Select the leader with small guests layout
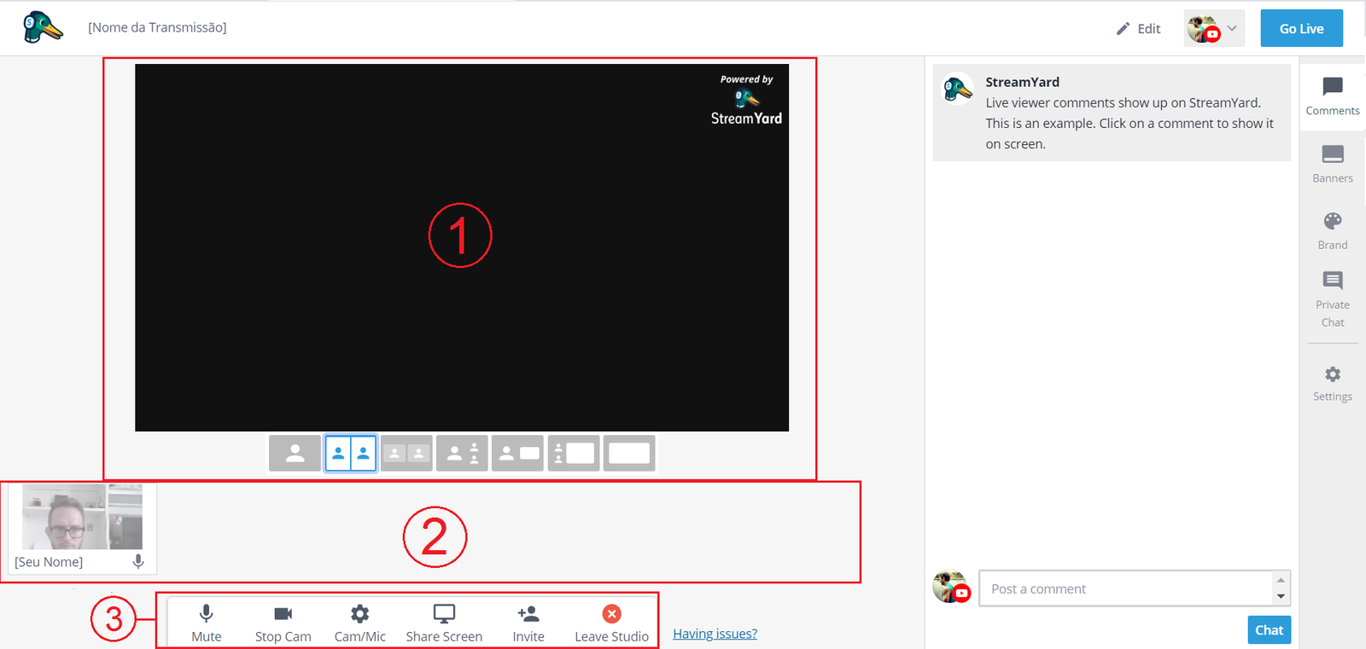This screenshot has width=1366, height=649. [x=462, y=454]
